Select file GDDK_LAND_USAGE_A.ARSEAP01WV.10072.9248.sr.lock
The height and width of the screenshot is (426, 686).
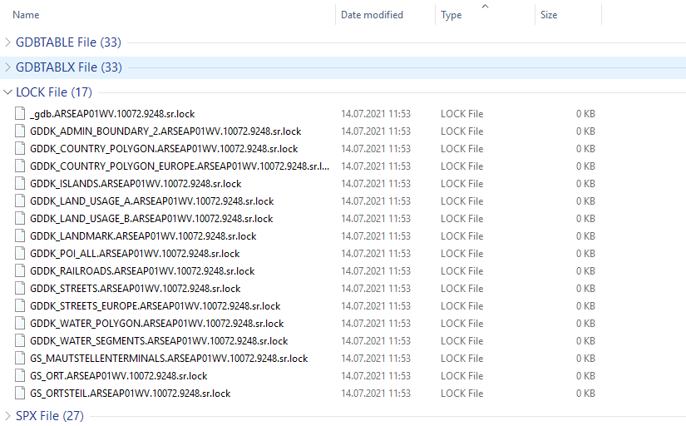(152, 201)
